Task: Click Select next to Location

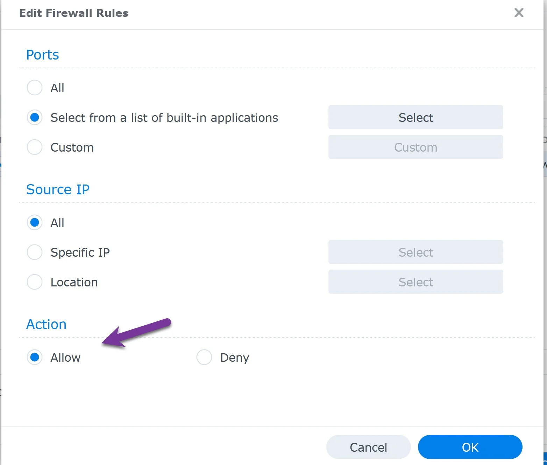Action: [415, 282]
